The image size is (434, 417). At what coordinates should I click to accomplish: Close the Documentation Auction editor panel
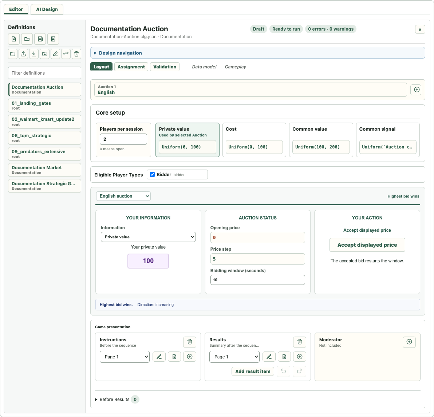point(420,29)
